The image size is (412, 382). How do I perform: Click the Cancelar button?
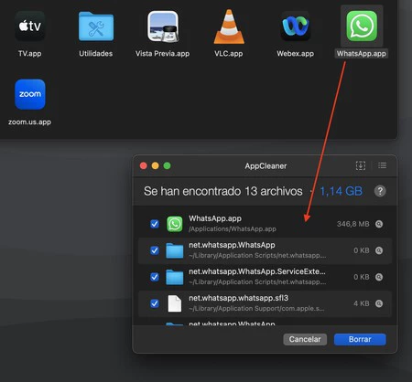305,339
